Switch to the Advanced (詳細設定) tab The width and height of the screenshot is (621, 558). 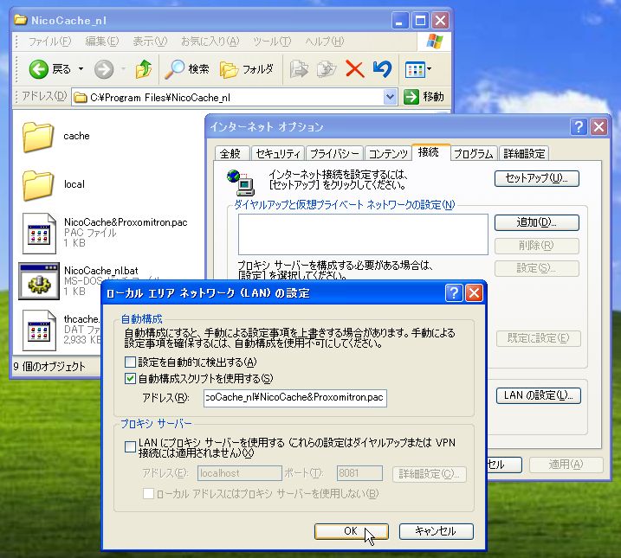point(524,153)
